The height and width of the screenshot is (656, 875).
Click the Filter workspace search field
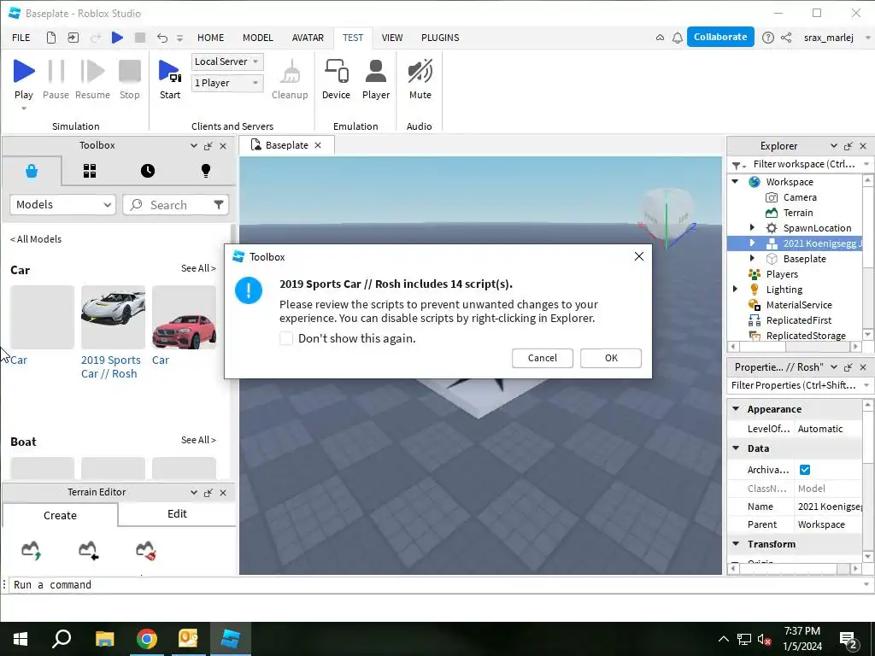tap(803, 164)
